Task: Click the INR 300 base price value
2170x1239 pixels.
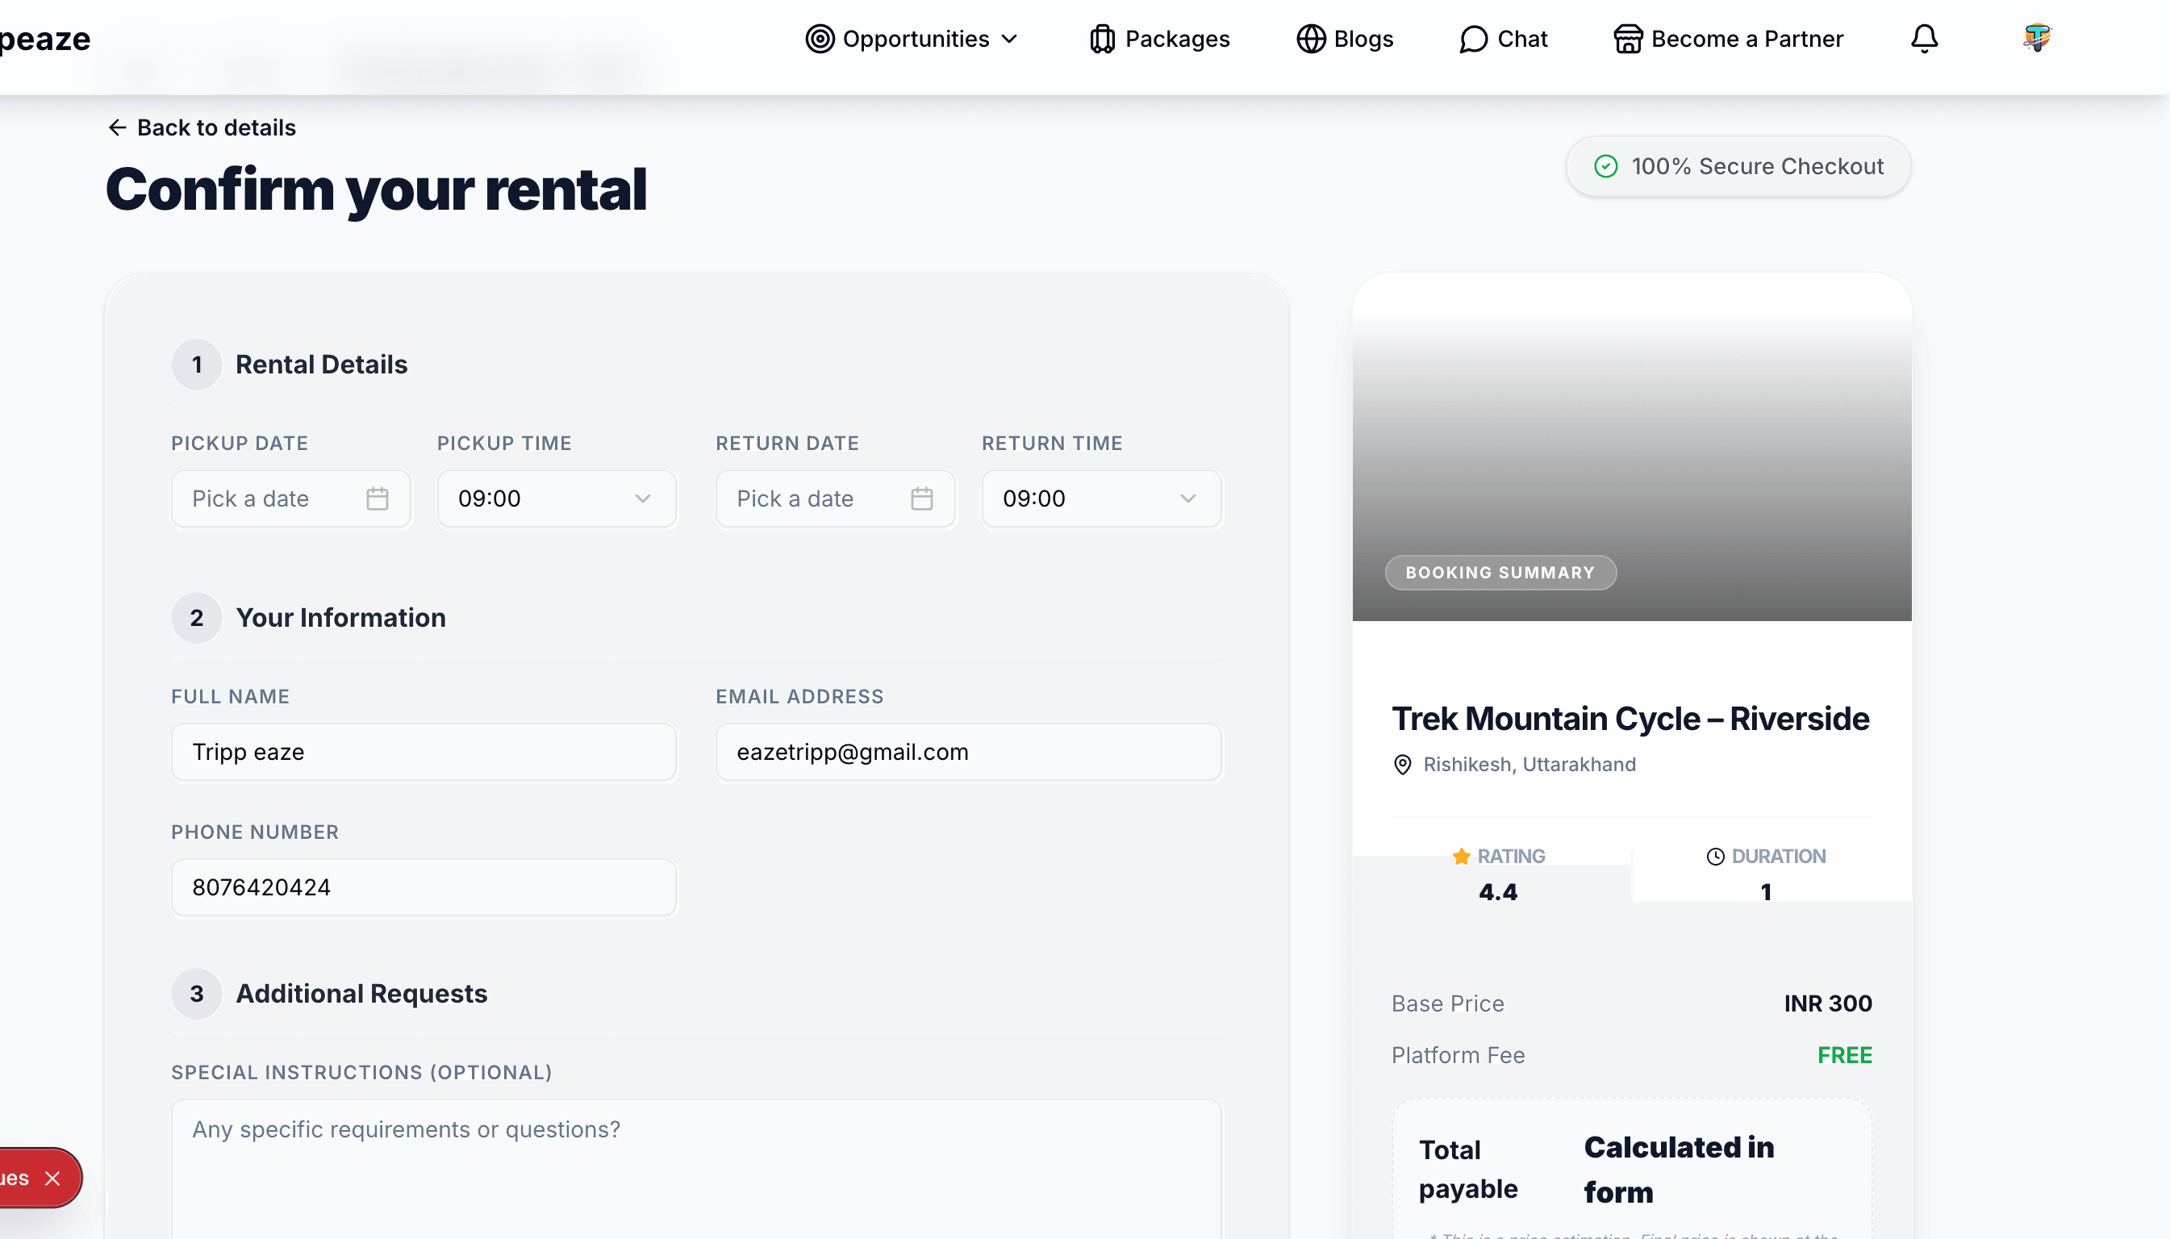Action: [x=1828, y=1003]
